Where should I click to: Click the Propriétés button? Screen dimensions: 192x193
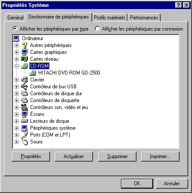[31, 156]
